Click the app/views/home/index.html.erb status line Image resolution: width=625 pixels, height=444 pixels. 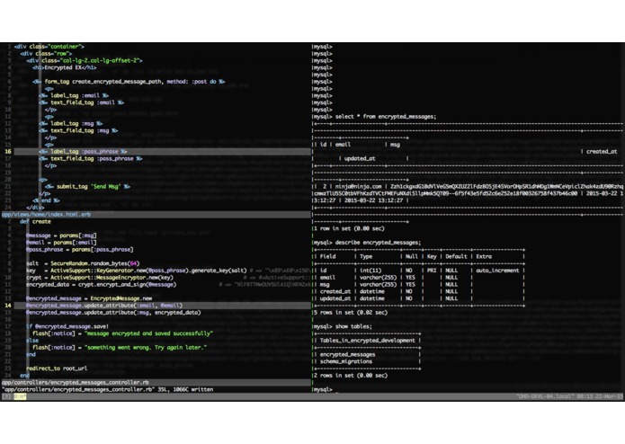point(156,214)
